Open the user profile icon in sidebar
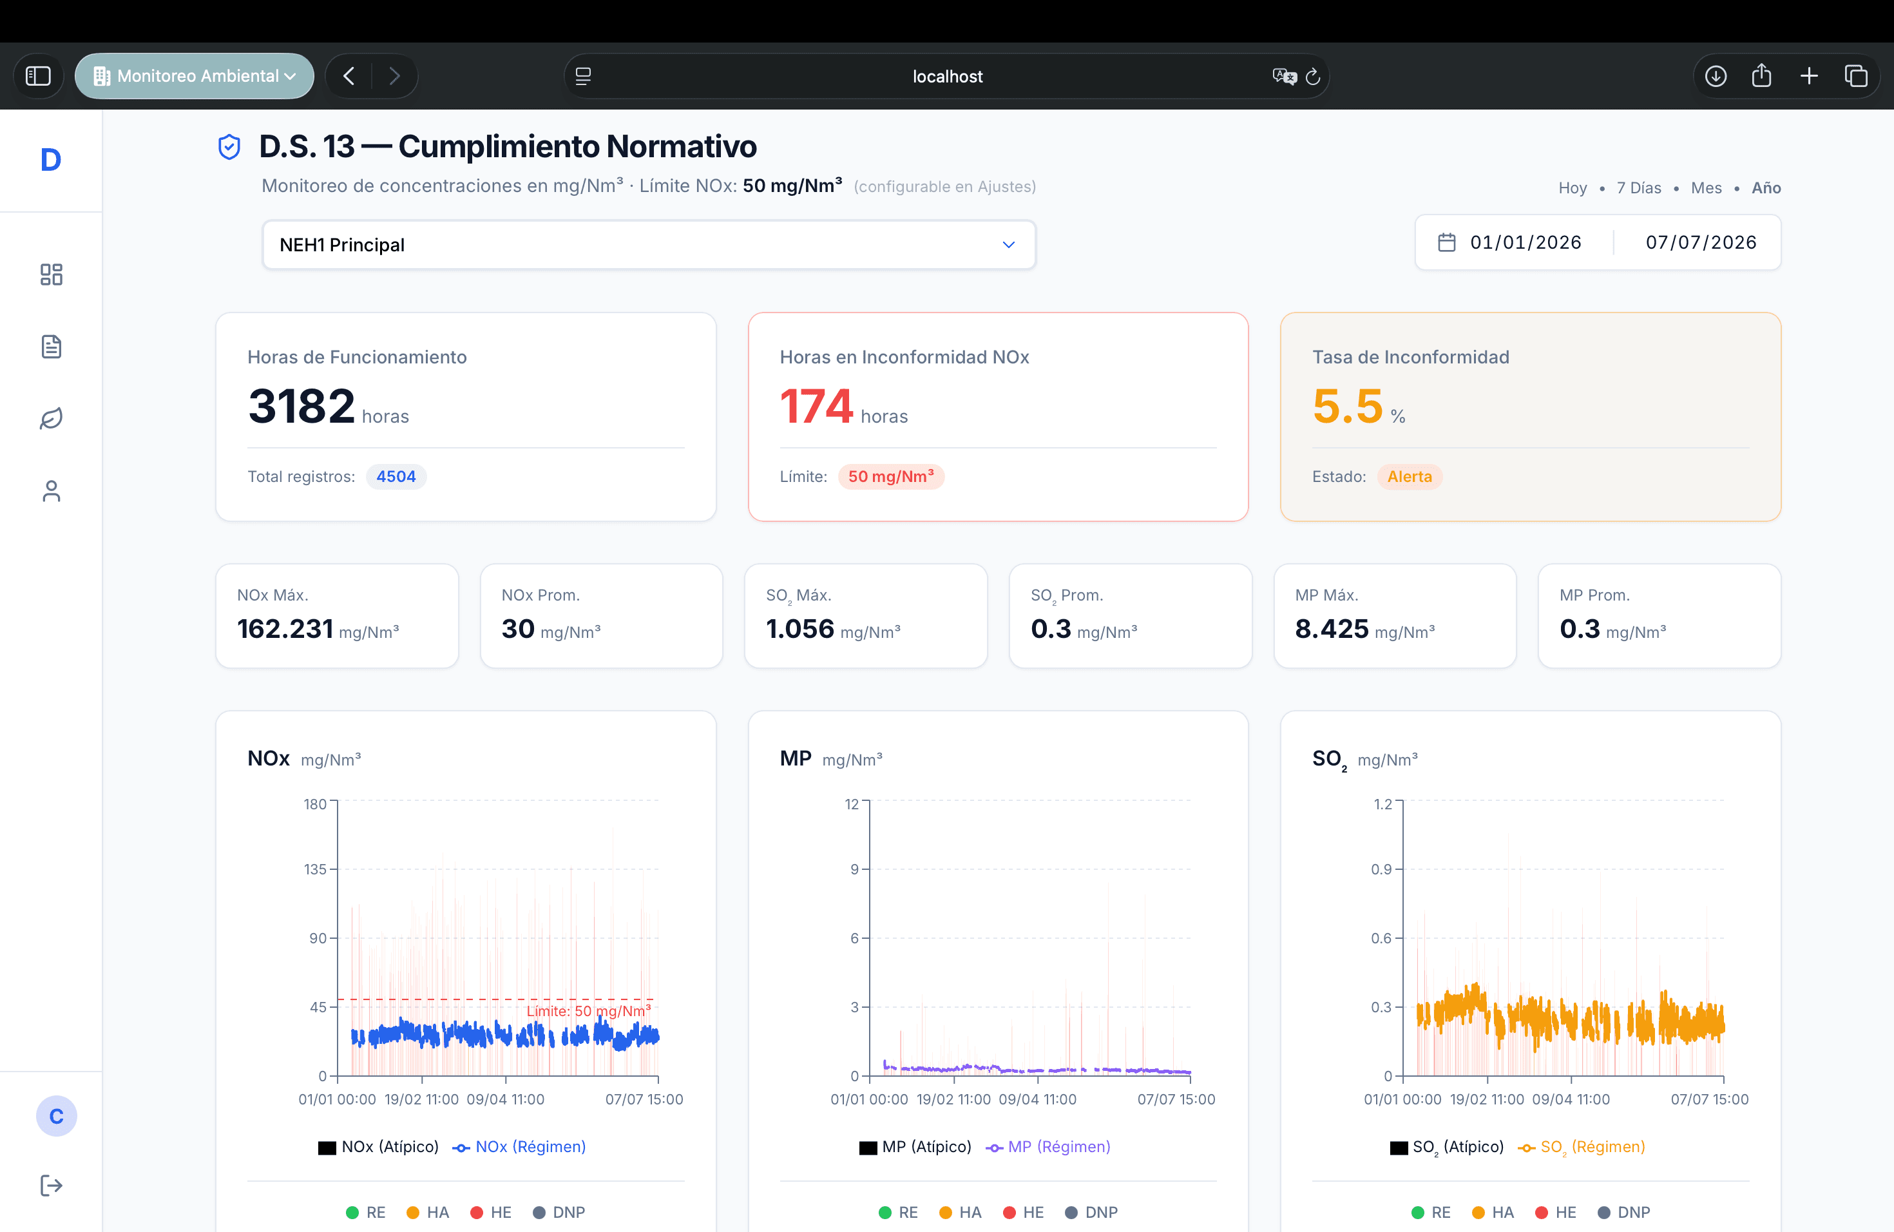The height and width of the screenshot is (1232, 1894). 51,491
